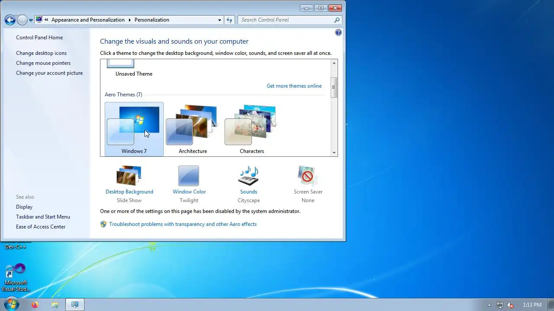Click the themes list scrollbar thumb
Image resolution: width=554 pixels, height=311 pixels.
[x=334, y=87]
